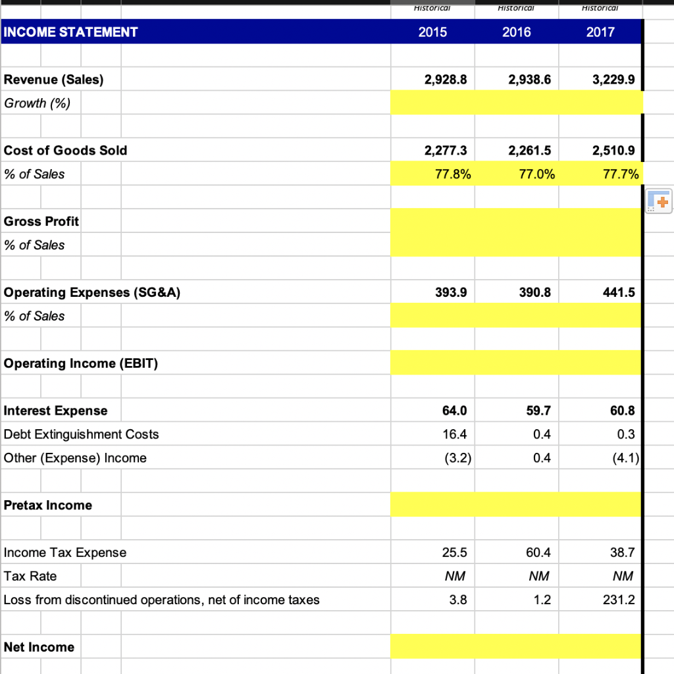Click discontinued operations value 1.2

[x=542, y=600]
